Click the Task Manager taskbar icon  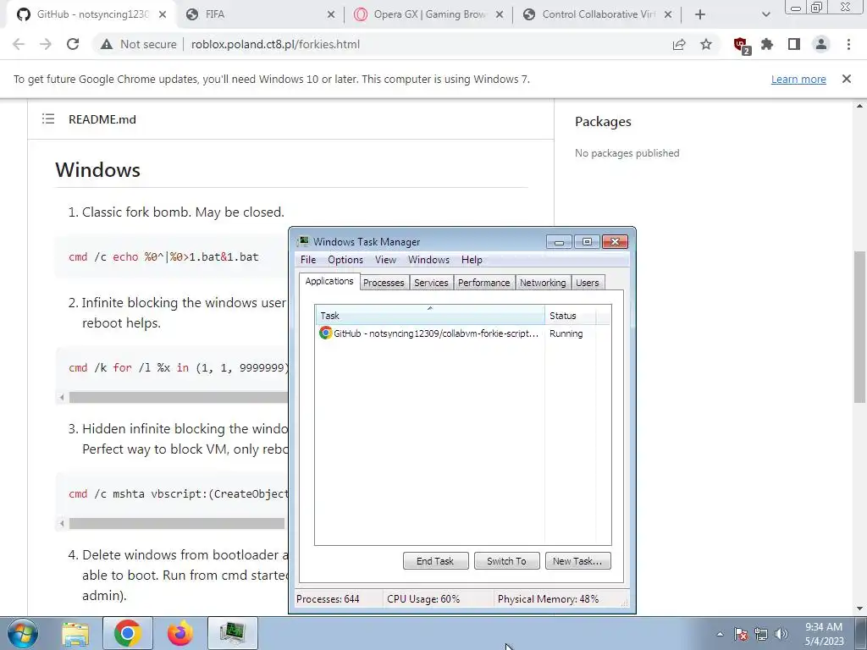(x=233, y=633)
